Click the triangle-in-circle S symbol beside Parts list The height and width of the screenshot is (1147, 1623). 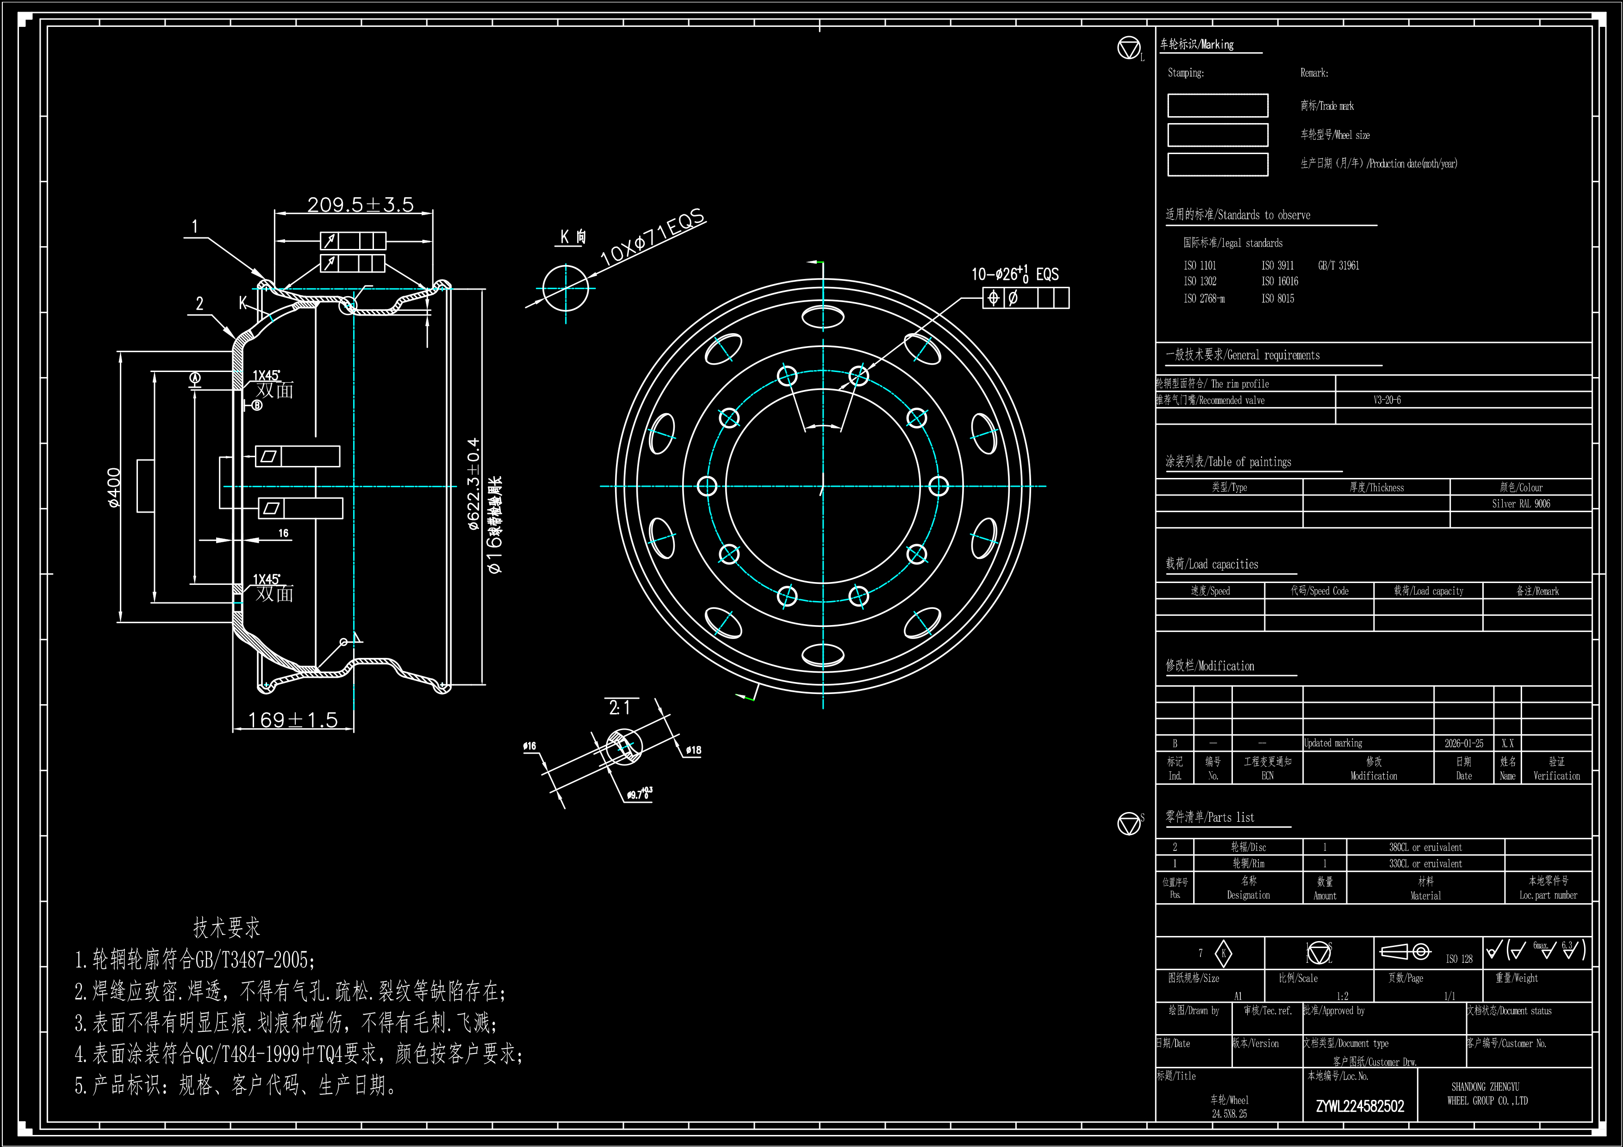tap(1129, 823)
